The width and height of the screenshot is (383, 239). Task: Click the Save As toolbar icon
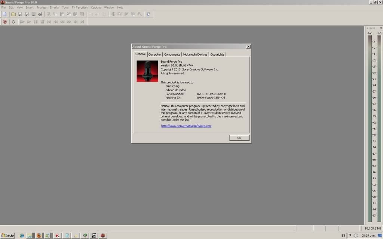tap(27, 14)
